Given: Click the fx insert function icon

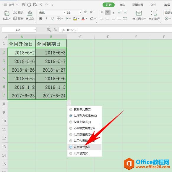Looking at the screenshot, I should coord(55,30).
